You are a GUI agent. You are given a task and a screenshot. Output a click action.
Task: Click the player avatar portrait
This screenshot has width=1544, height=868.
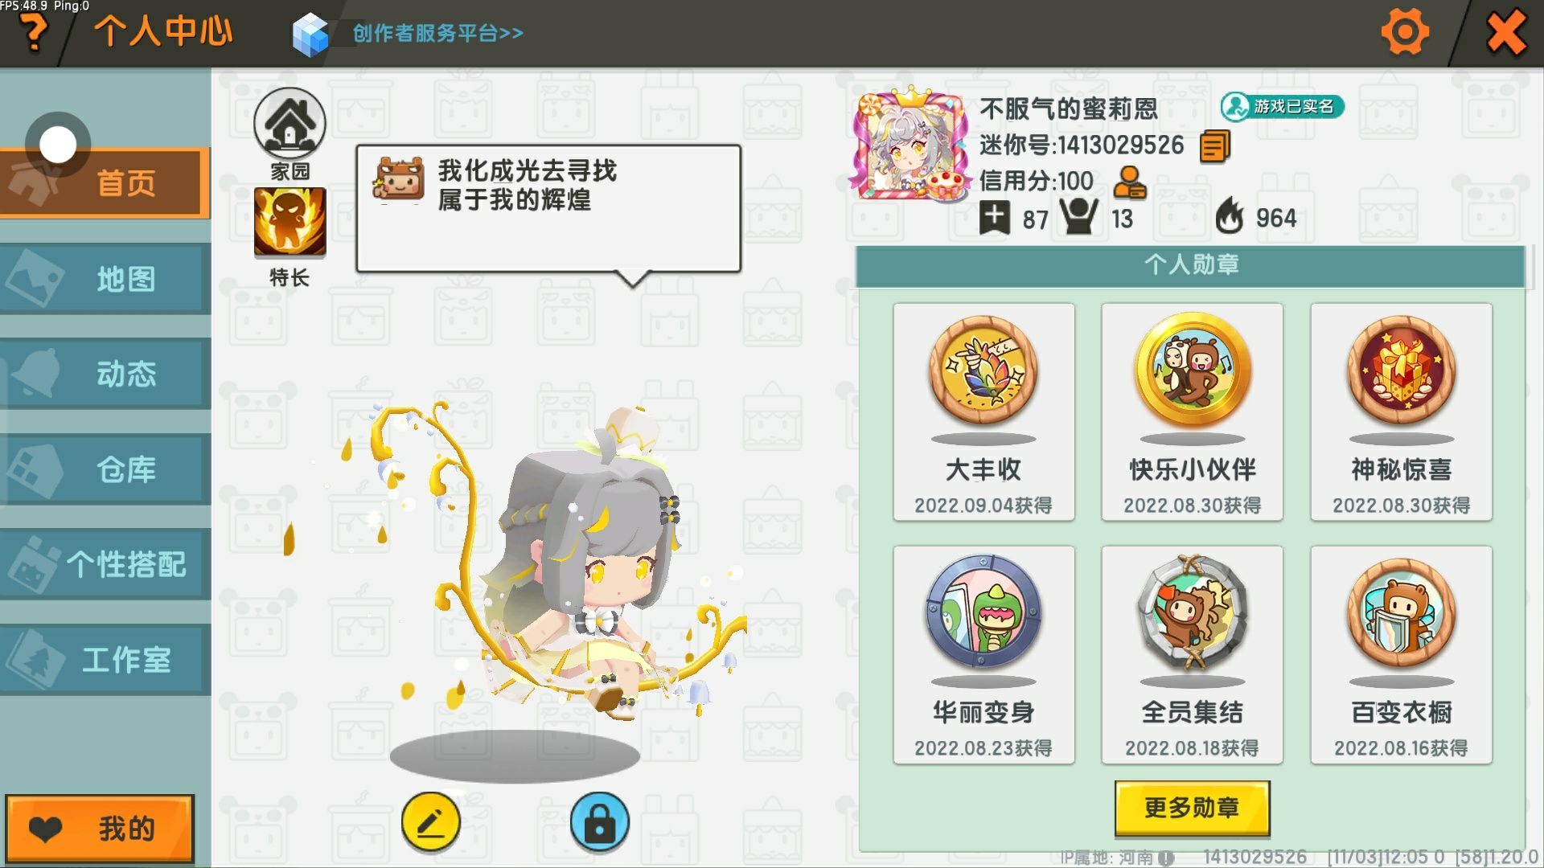click(910, 146)
